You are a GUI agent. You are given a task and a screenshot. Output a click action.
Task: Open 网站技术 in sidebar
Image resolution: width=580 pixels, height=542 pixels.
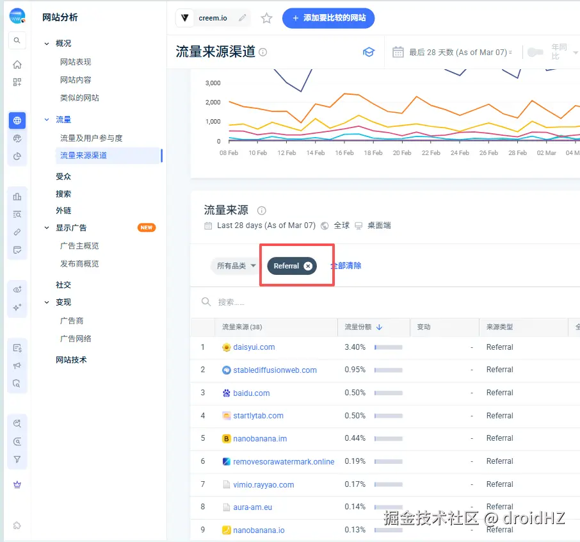tap(71, 360)
